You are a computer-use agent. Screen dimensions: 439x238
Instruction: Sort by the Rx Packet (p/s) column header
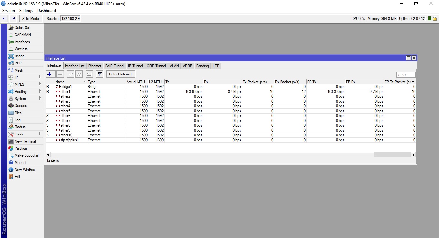(290, 82)
